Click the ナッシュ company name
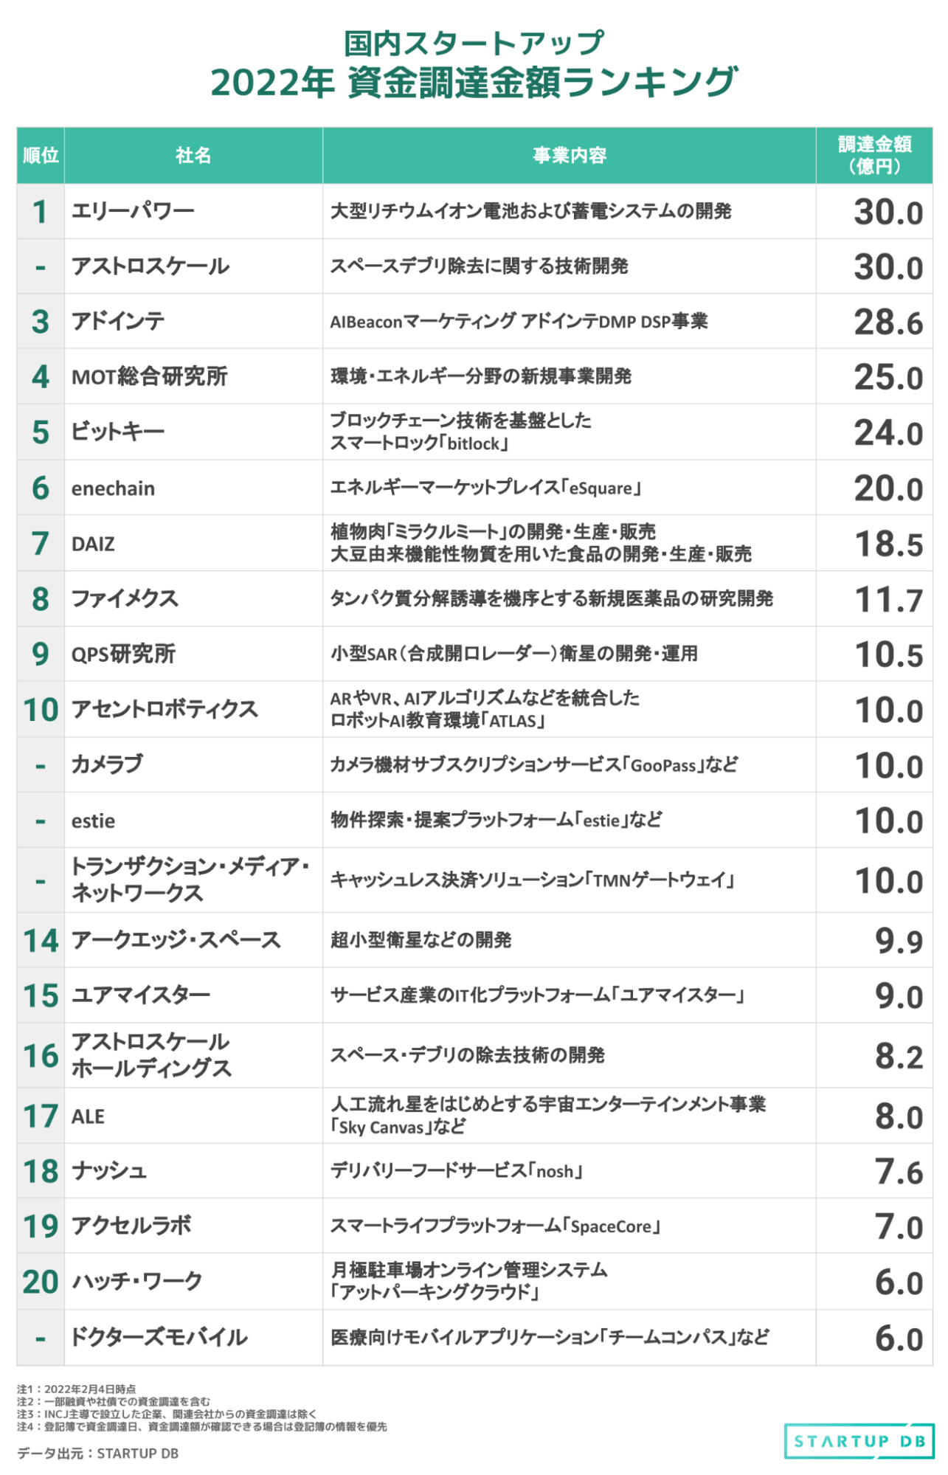The height and width of the screenshot is (1475, 948). 109,1171
